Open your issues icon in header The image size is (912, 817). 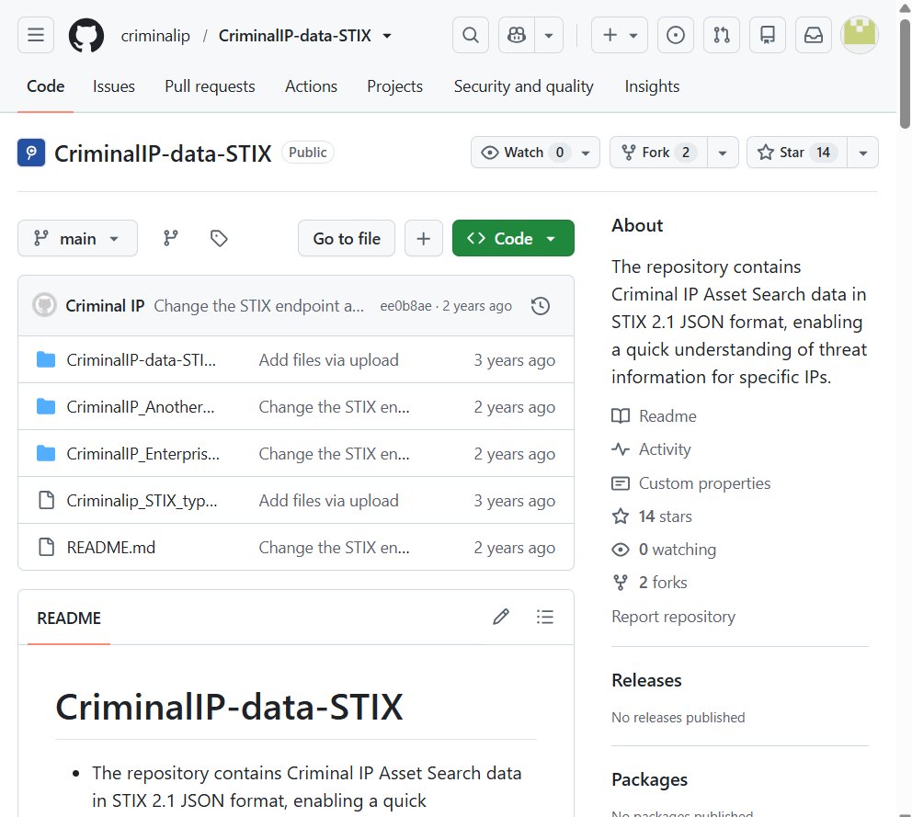[x=676, y=35]
